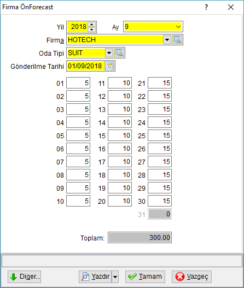Cancel with the Vazgeç button
The height and width of the screenshot is (288, 244).
coord(192,277)
